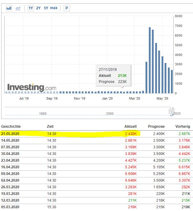Select the bar chart view icon
193x211 pixels.
(x=9, y=8)
